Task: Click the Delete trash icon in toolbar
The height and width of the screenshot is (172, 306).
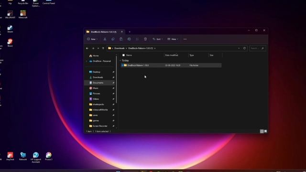Action: click(x=145, y=39)
